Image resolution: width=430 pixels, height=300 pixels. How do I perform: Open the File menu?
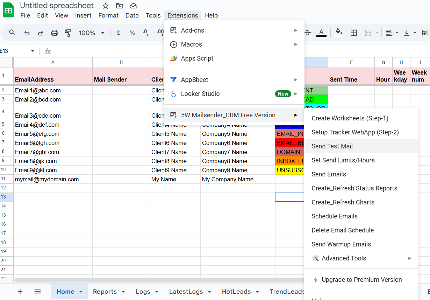tap(25, 15)
